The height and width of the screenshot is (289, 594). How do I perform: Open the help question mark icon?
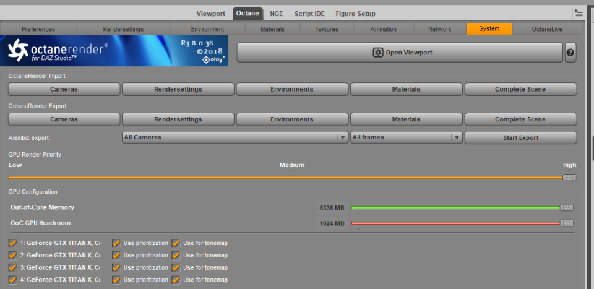pyautogui.click(x=570, y=53)
